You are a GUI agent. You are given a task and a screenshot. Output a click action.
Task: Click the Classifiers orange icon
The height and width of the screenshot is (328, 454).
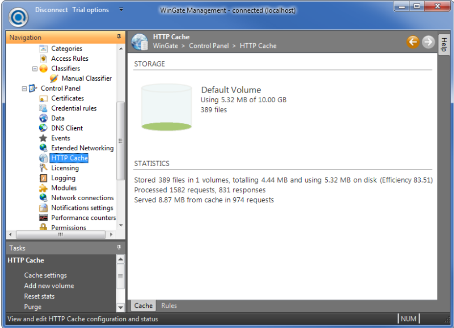click(44, 69)
